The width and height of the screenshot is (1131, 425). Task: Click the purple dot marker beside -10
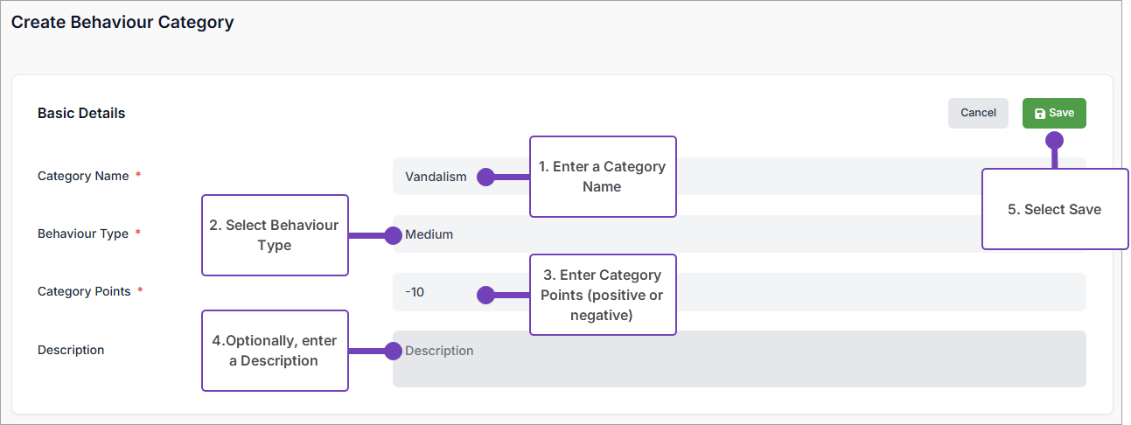pos(485,296)
